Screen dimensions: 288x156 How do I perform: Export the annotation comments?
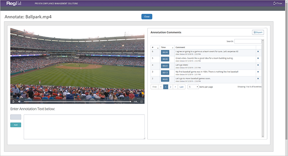coord(258,32)
